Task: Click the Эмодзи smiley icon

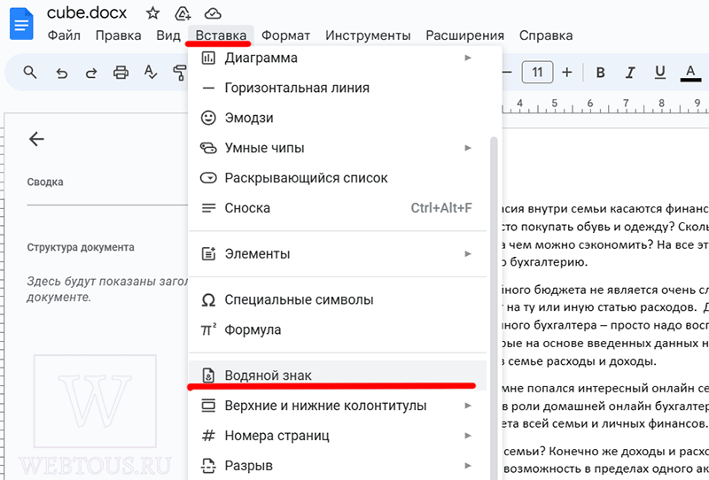Action: (208, 118)
